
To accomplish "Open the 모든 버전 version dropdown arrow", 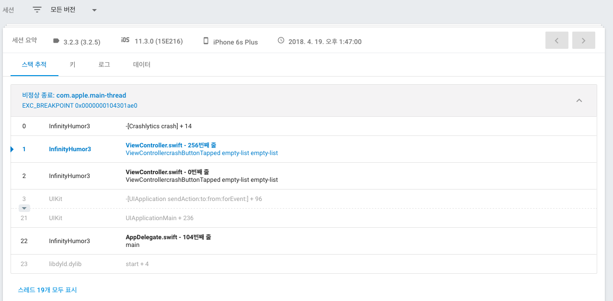I will (x=94, y=10).
